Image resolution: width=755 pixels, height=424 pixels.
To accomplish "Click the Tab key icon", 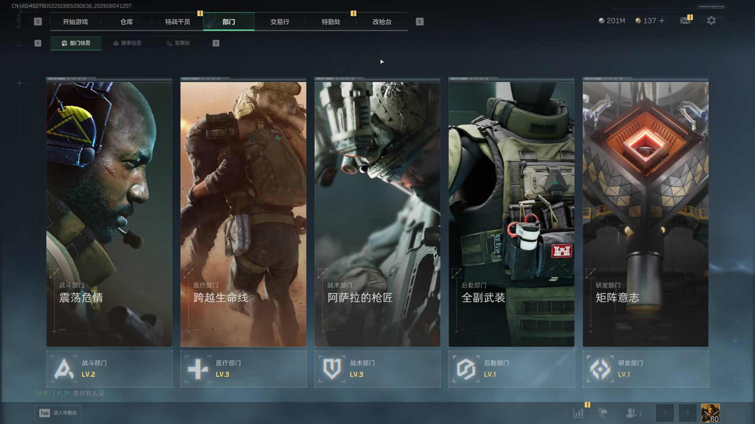I will [44, 413].
